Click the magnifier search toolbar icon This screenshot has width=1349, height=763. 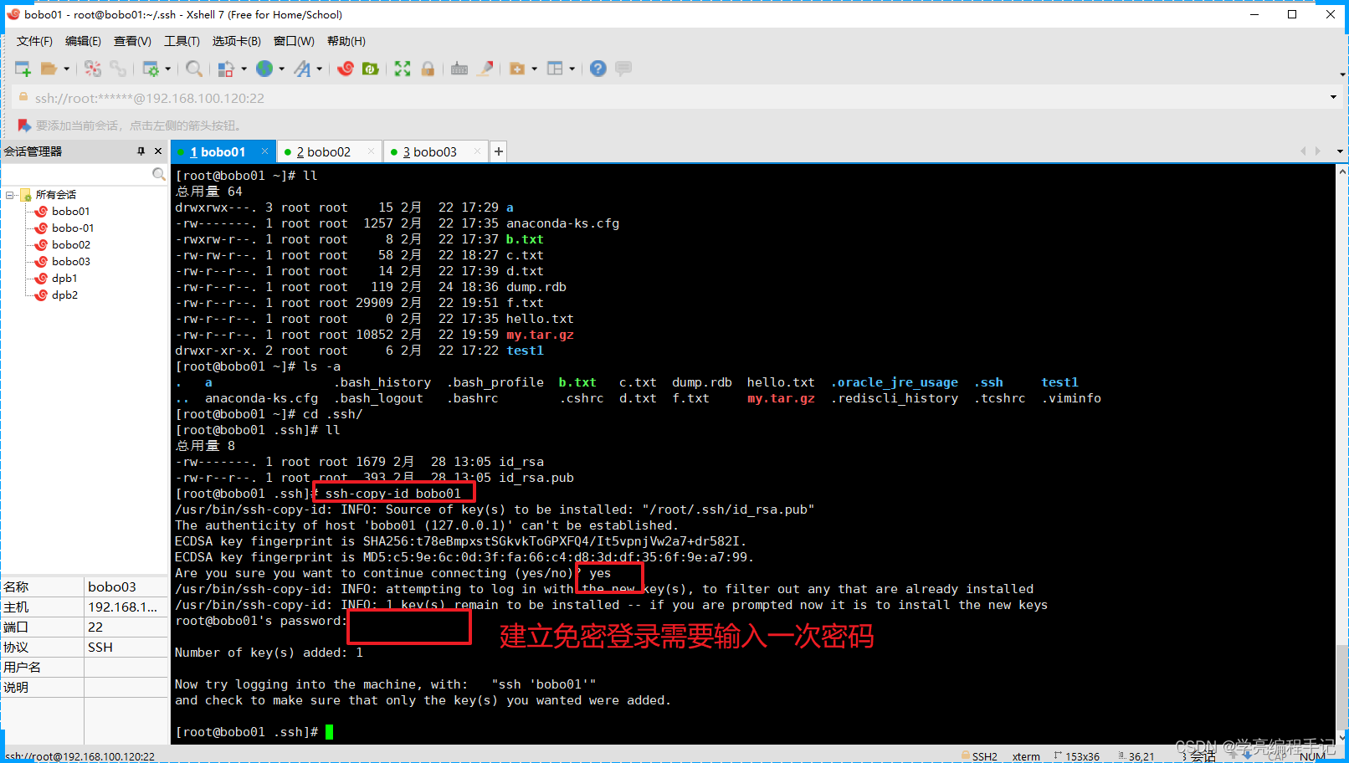pos(194,69)
